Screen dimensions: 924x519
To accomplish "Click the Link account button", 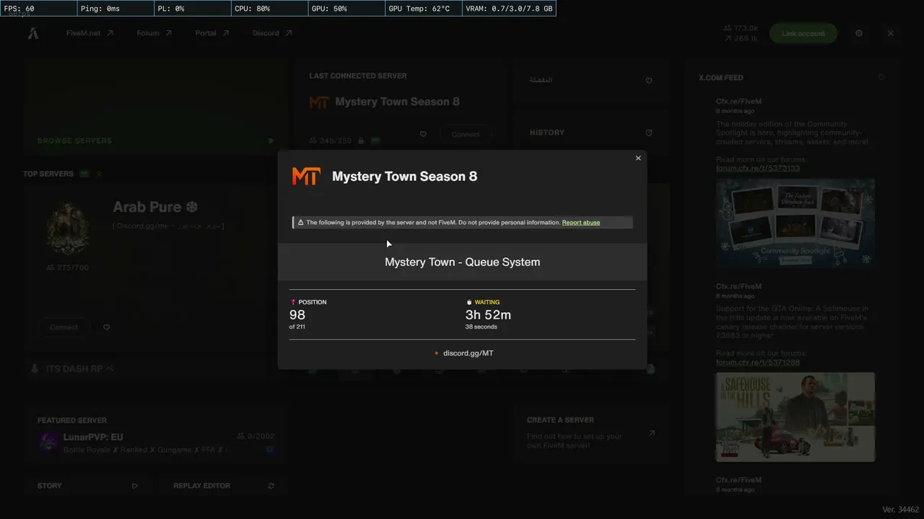I will point(803,33).
